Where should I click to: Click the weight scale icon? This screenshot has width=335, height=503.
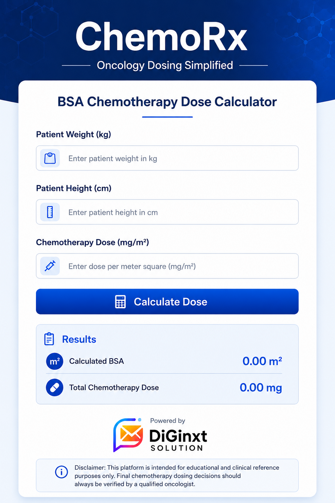(x=50, y=158)
